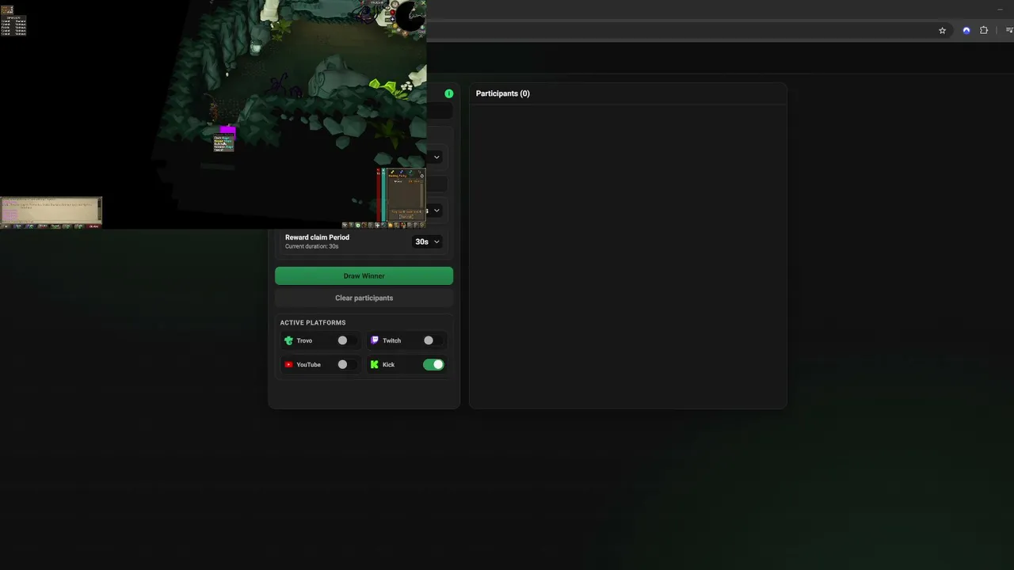Open the Reward claim Period 30s dropdown

427,241
